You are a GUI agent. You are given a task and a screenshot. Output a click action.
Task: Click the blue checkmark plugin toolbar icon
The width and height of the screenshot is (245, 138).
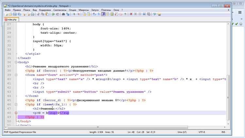coord(155,14)
